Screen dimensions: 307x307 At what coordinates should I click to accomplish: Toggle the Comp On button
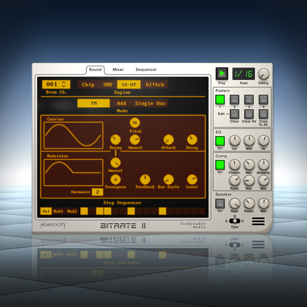coord(220,165)
